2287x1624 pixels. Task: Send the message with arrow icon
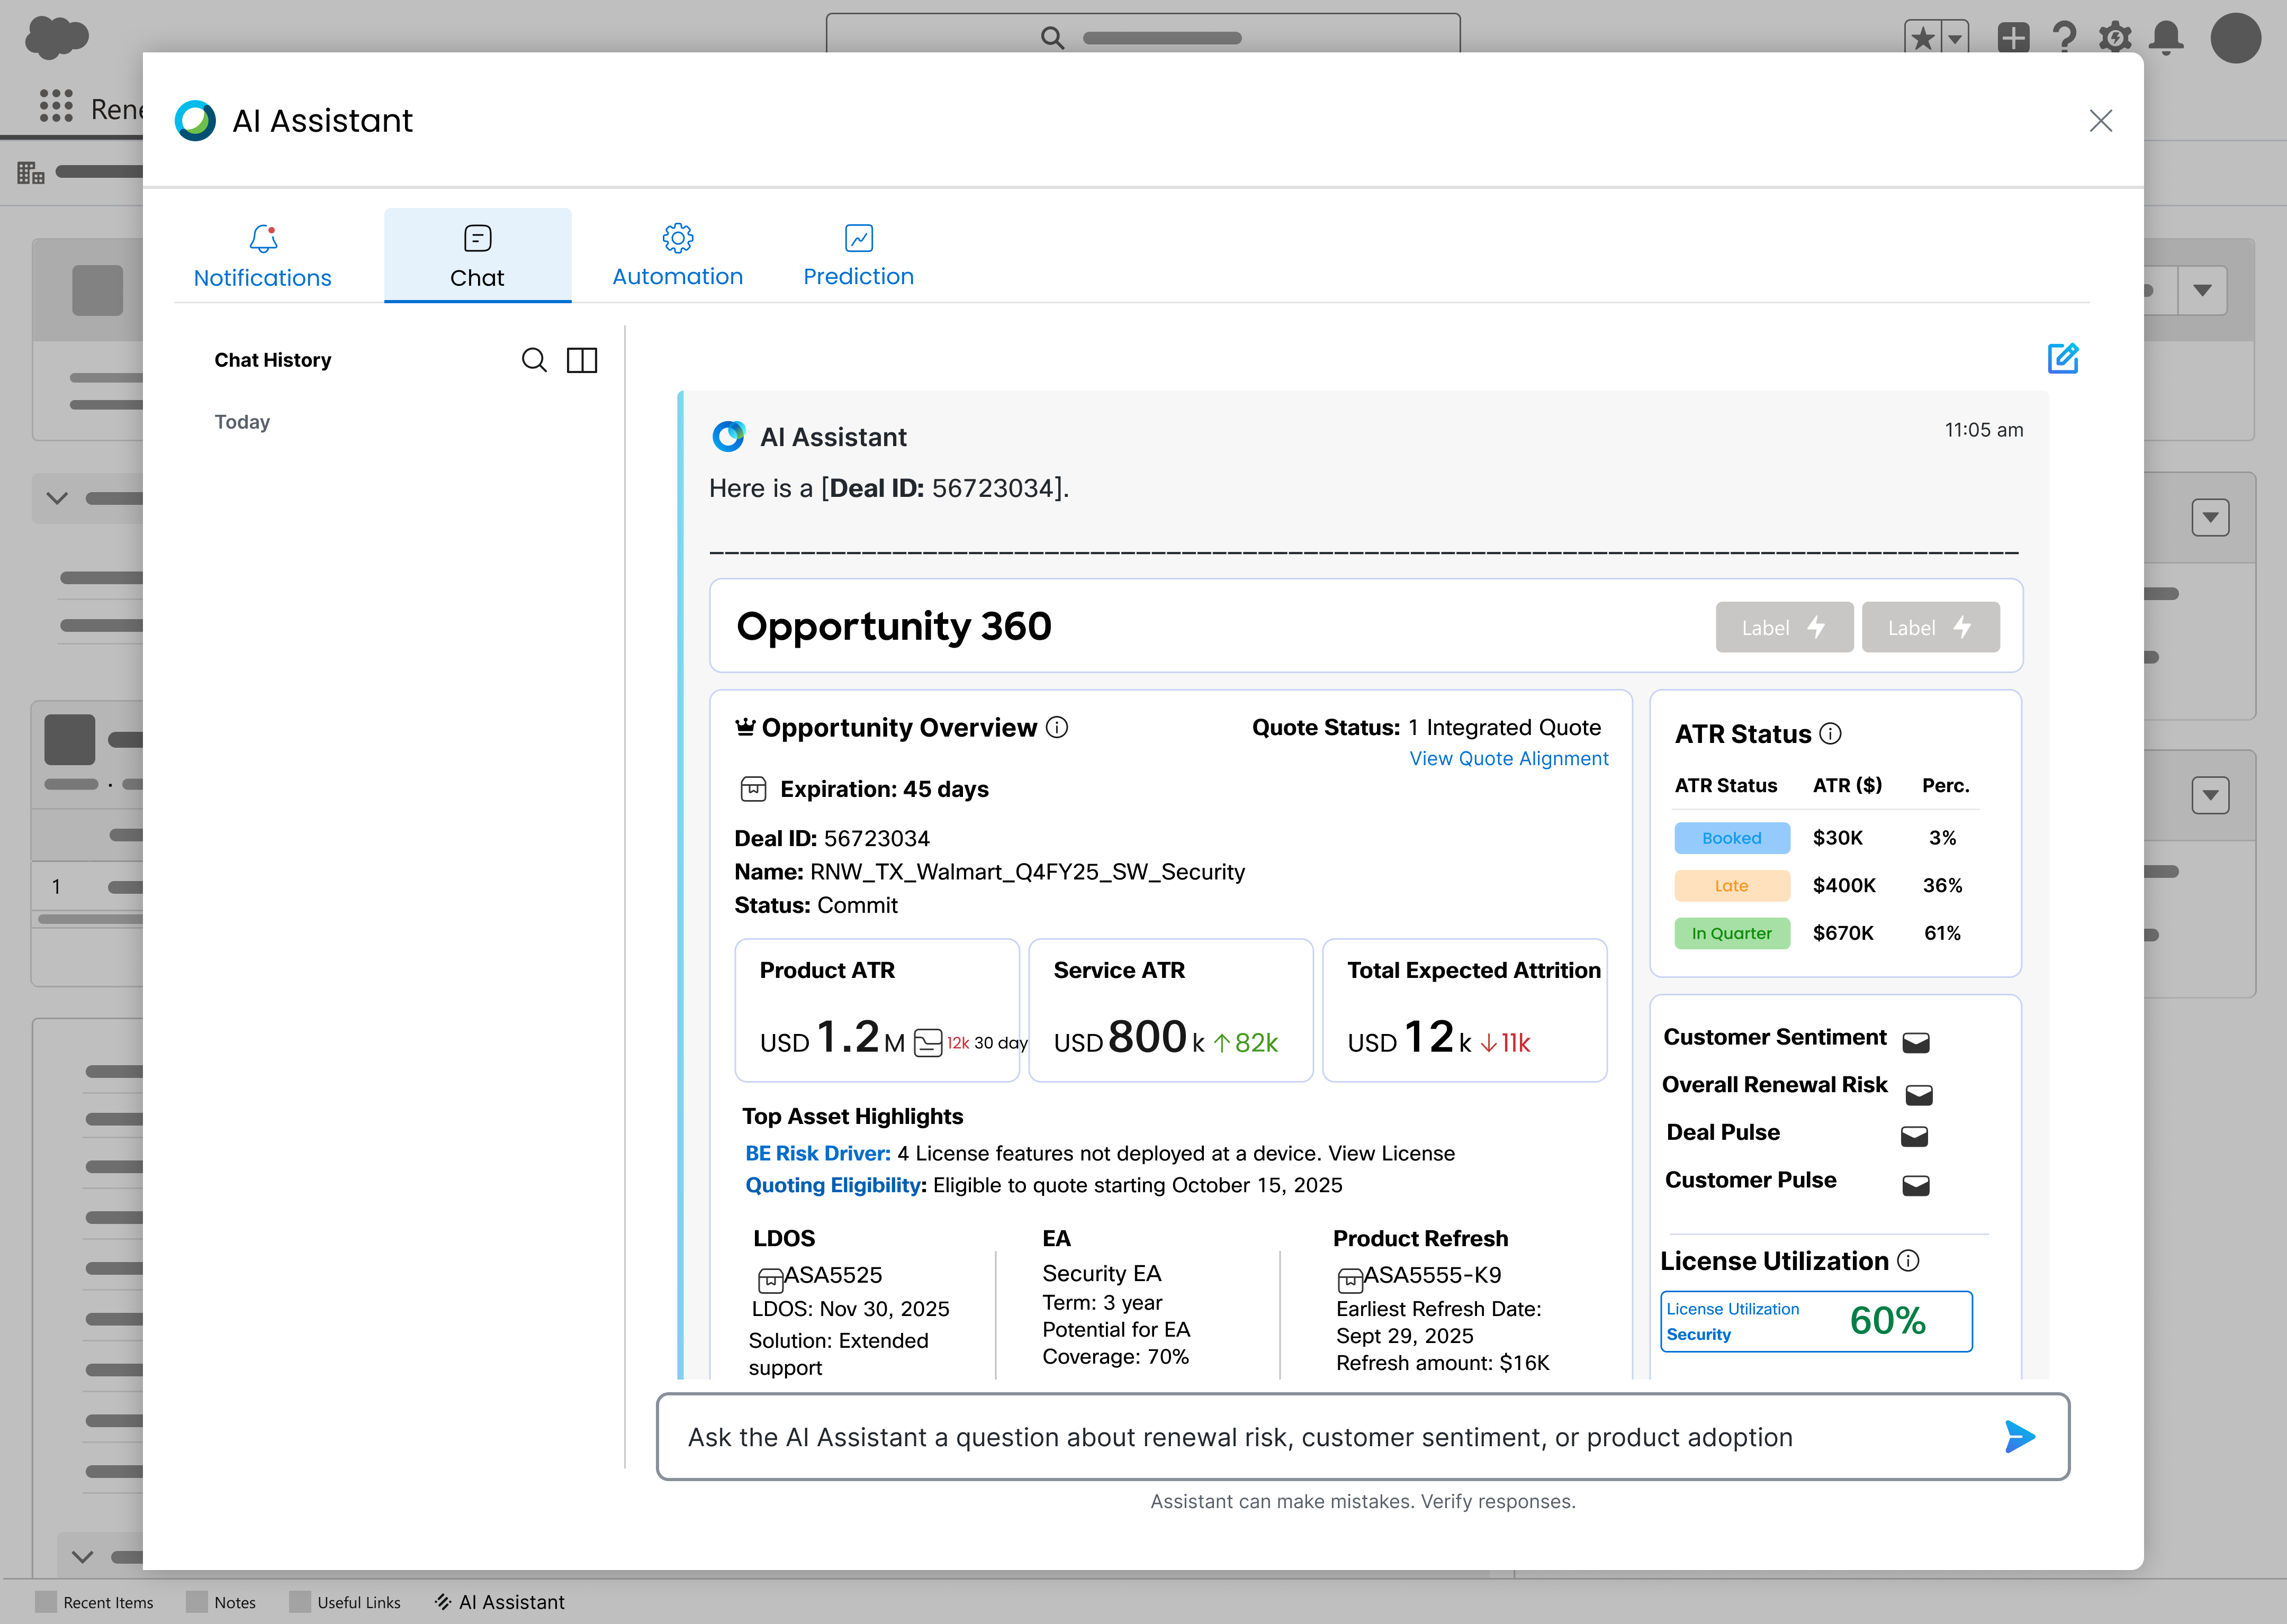click(x=2020, y=1437)
